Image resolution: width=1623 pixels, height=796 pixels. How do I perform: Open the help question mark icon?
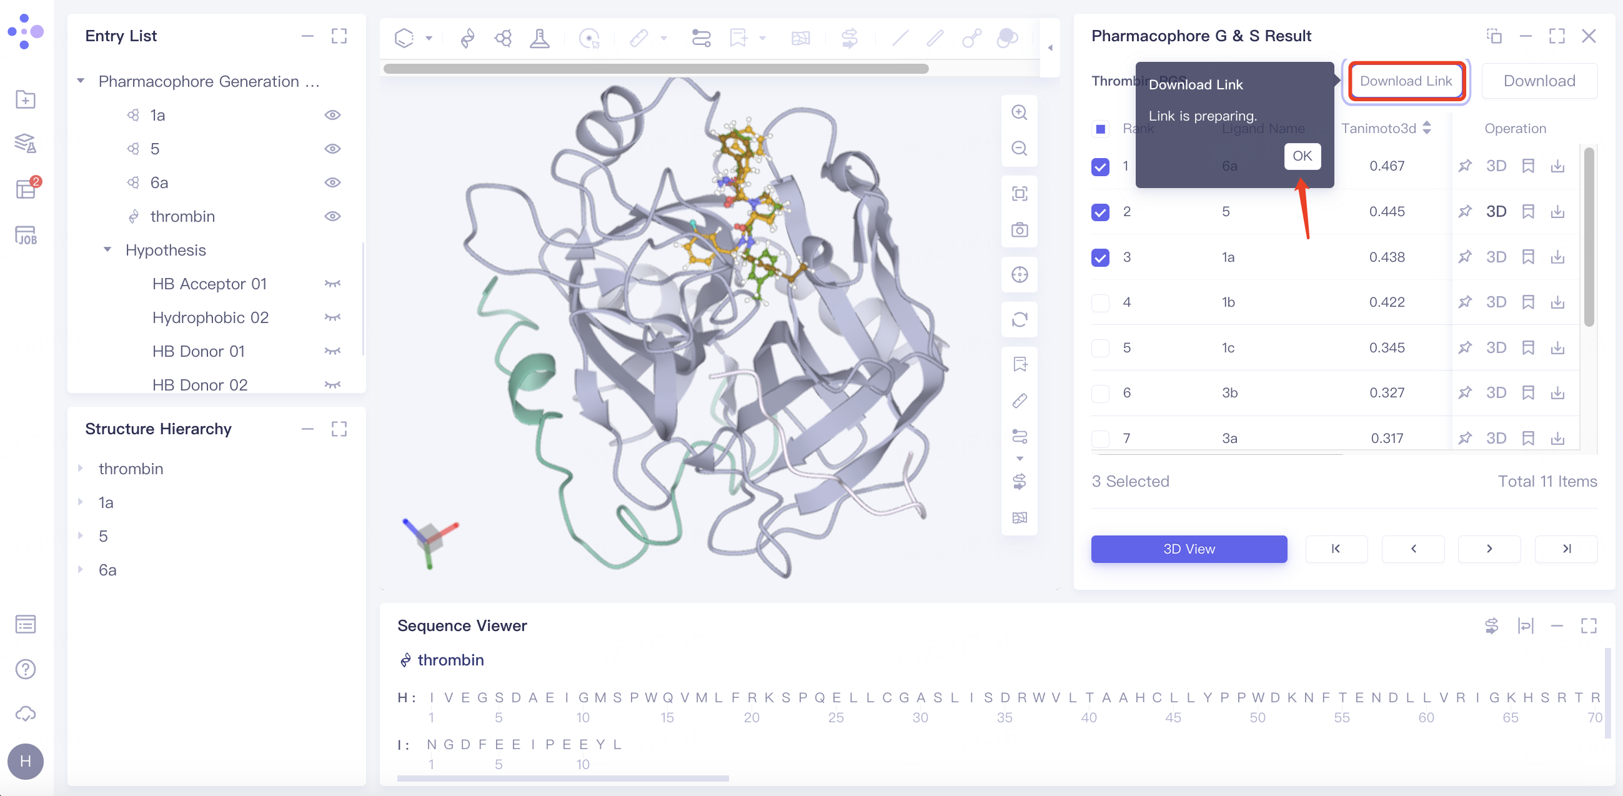(25, 669)
